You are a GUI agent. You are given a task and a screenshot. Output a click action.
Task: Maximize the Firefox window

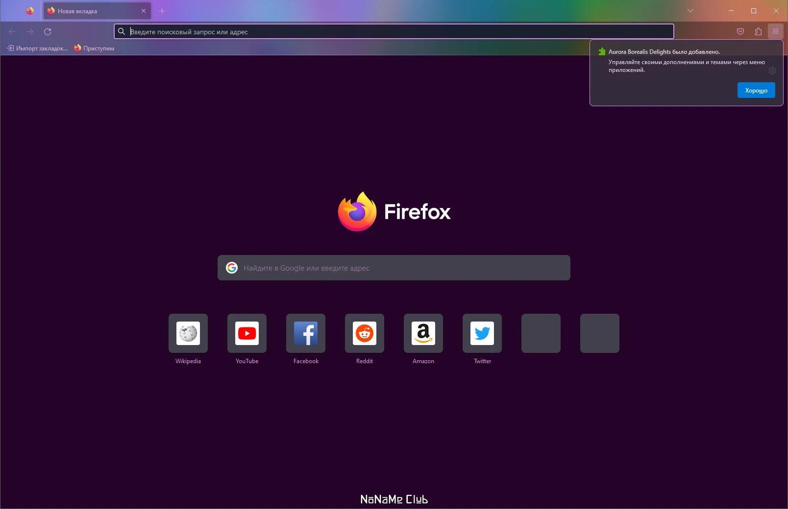[754, 11]
